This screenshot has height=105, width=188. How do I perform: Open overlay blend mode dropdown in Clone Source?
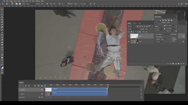160,42
